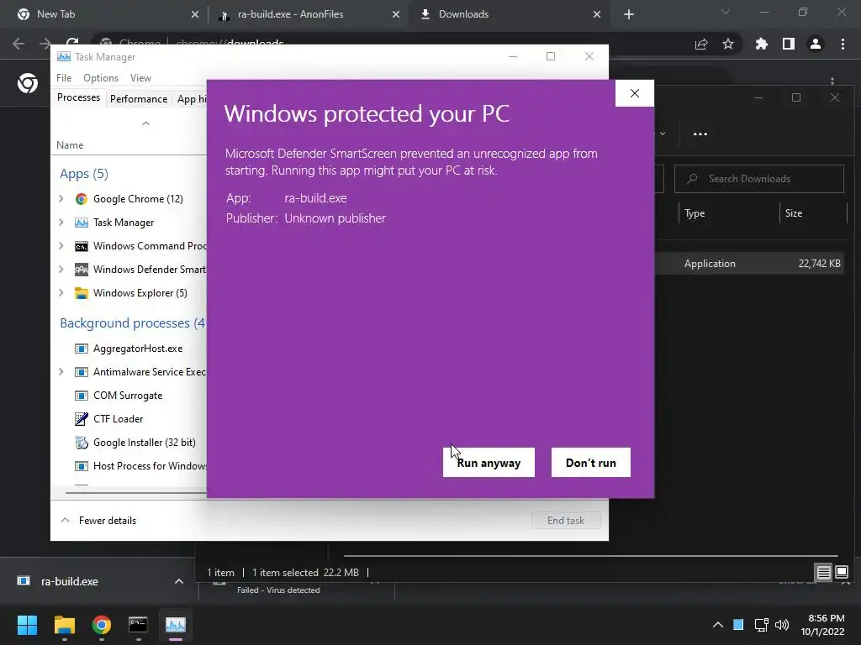Sort Explorer by Size column
861x645 pixels.
pos(794,213)
